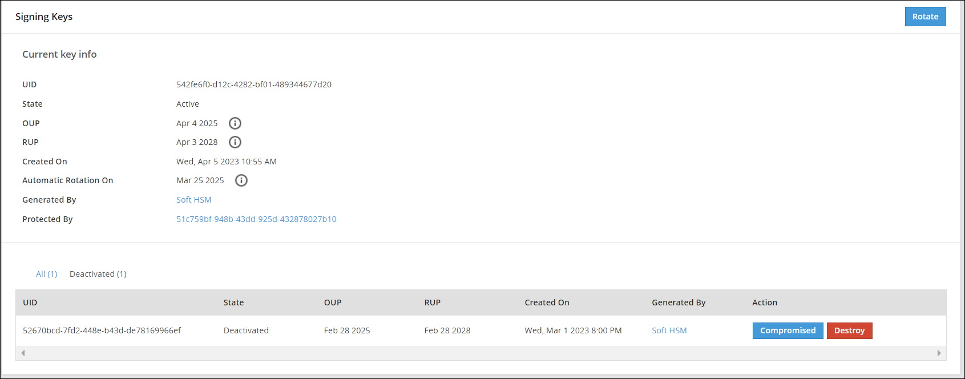The height and width of the screenshot is (379, 965).
Task: Click the info icon next to Apr 3 2028
Action: 235,142
